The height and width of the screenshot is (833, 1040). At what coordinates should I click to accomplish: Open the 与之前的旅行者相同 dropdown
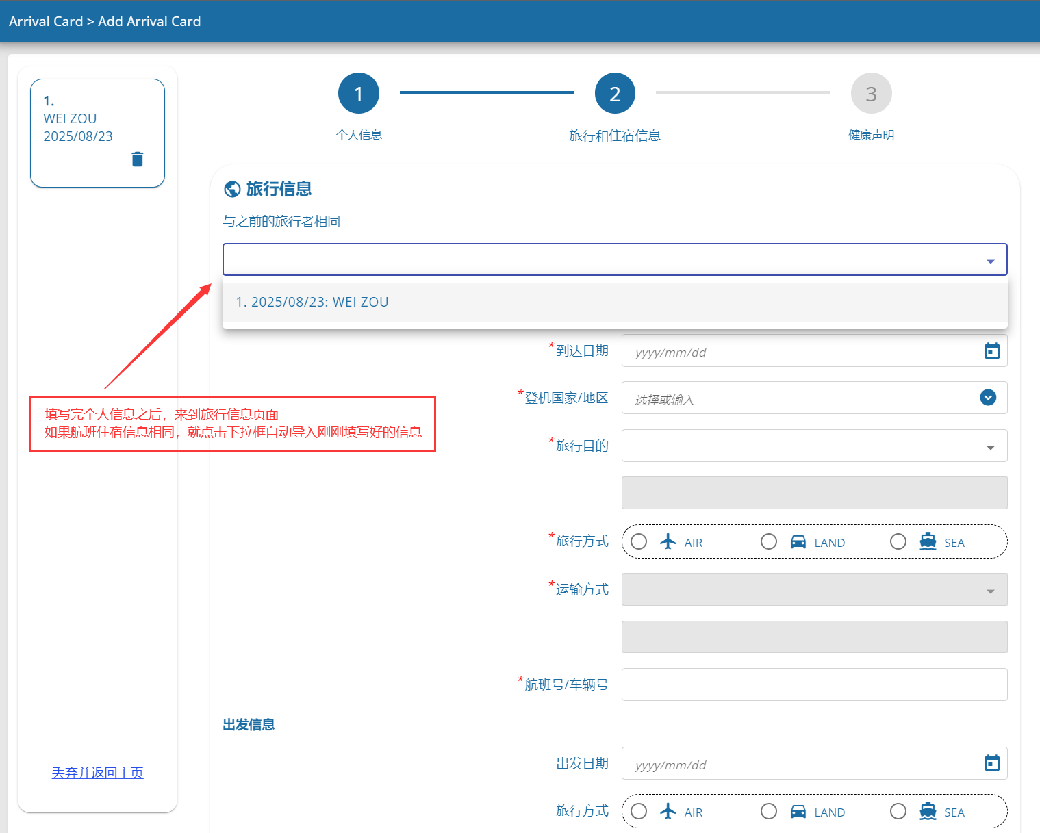click(x=989, y=259)
